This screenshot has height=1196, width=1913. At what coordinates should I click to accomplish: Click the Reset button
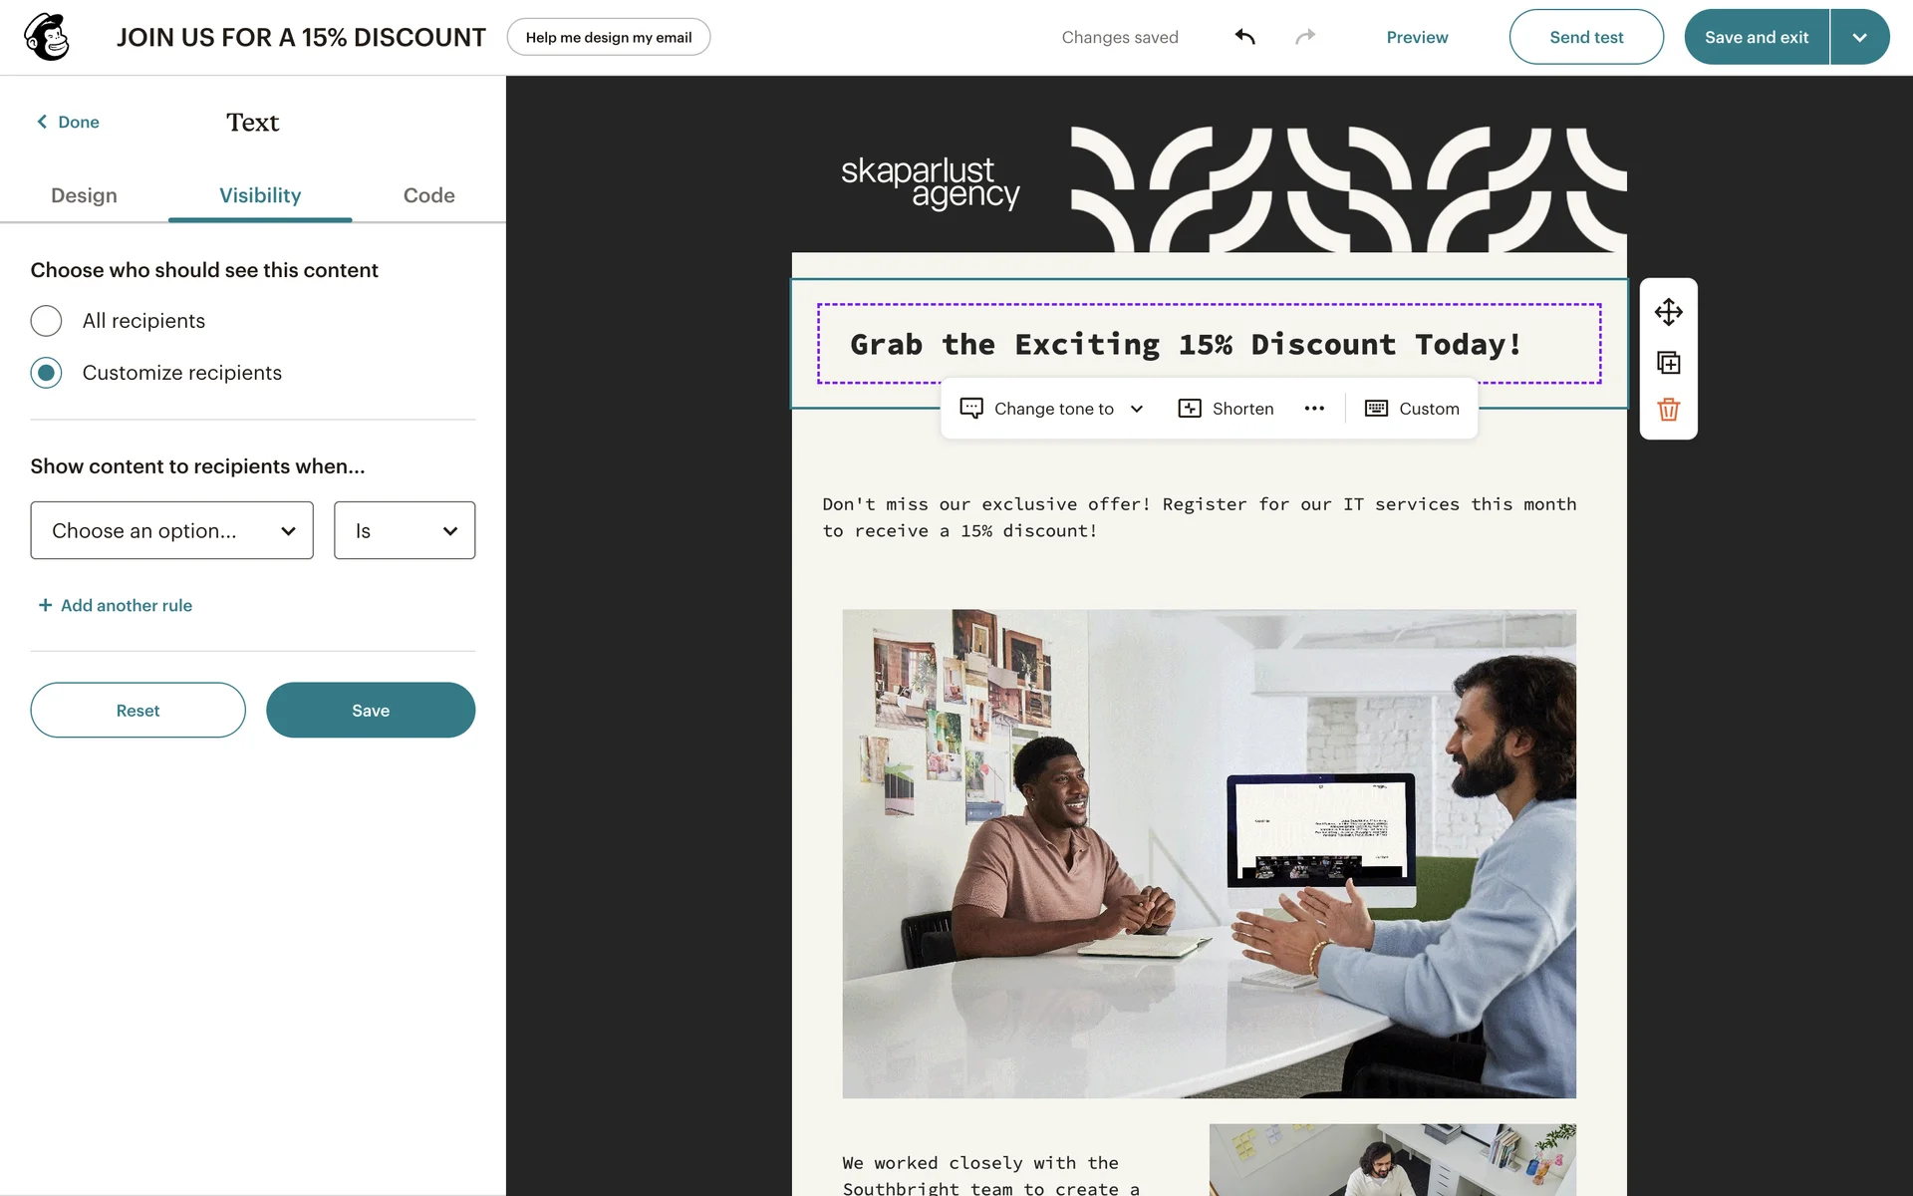point(137,710)
